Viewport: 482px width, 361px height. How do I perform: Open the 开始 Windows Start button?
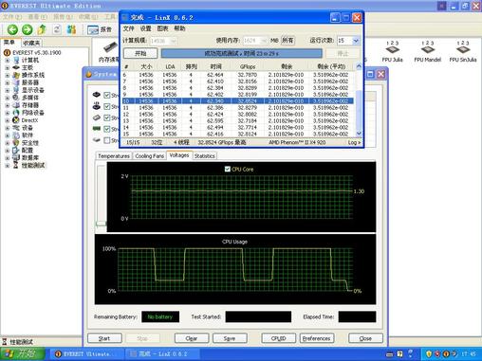point(23,353)
